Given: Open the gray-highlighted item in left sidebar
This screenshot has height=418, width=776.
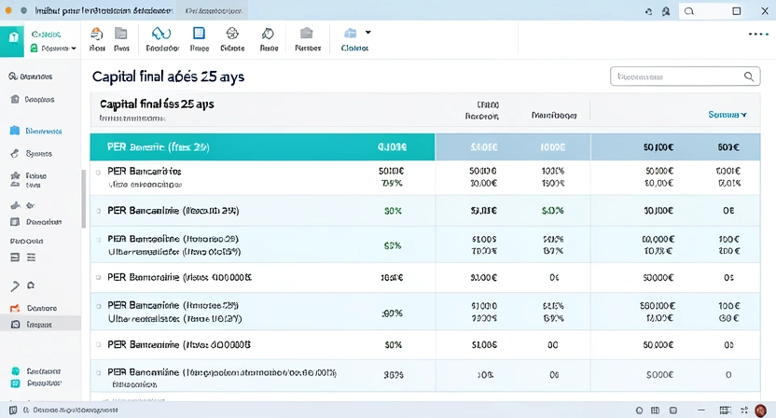Looking at the screenshot, I should pos(37,325).
